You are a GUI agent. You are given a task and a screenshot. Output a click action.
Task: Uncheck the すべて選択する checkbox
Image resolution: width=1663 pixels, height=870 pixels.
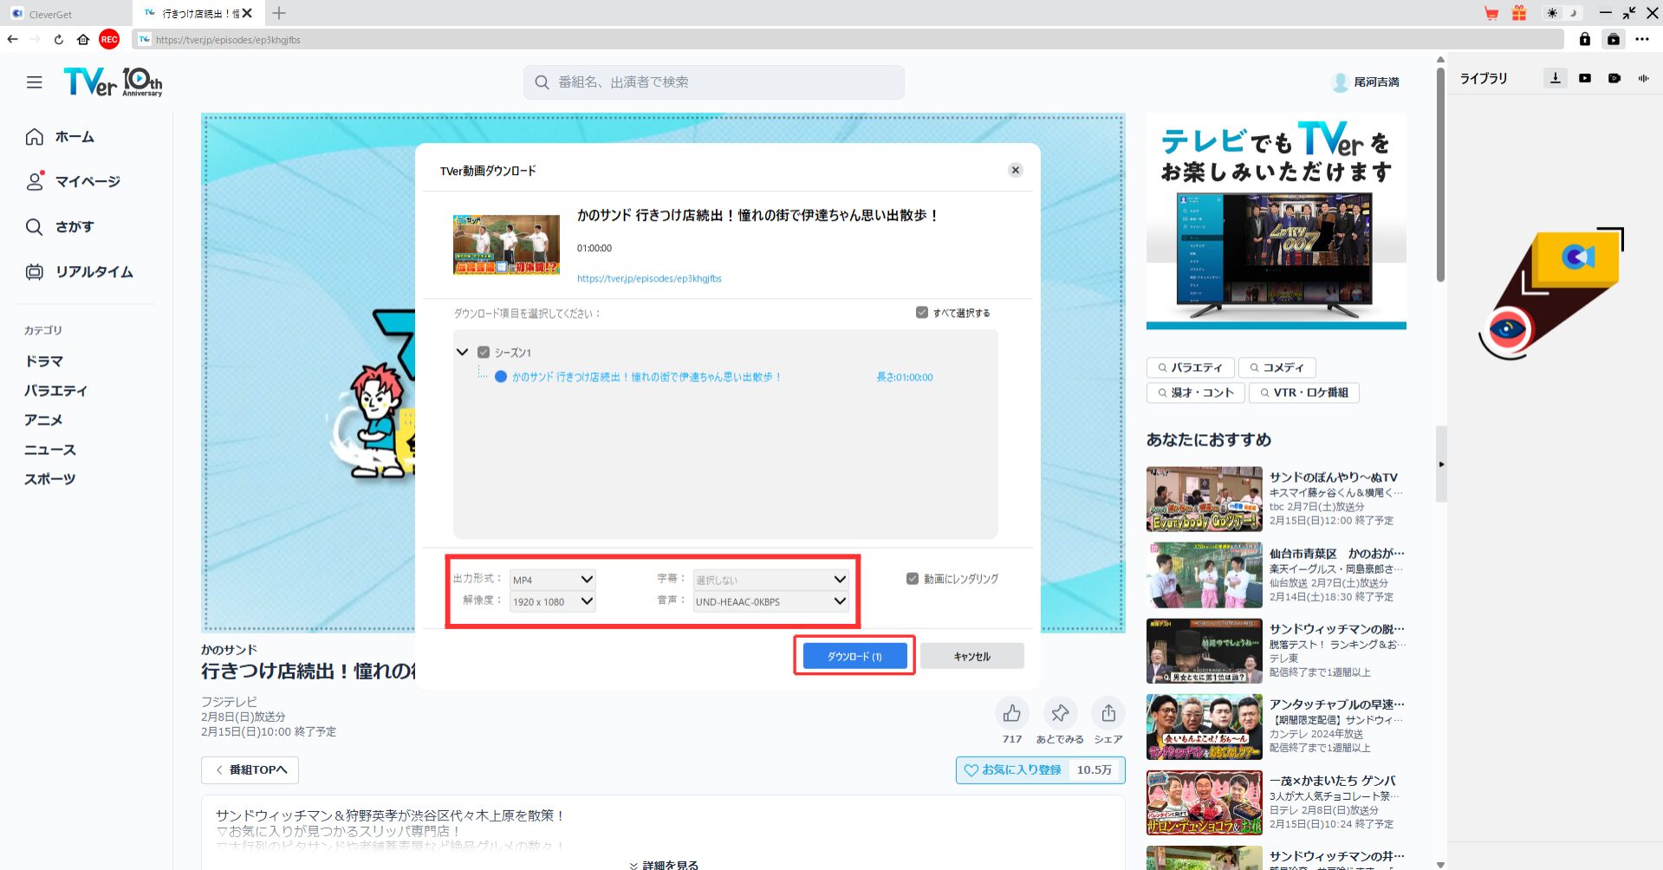tap(921, 312)
